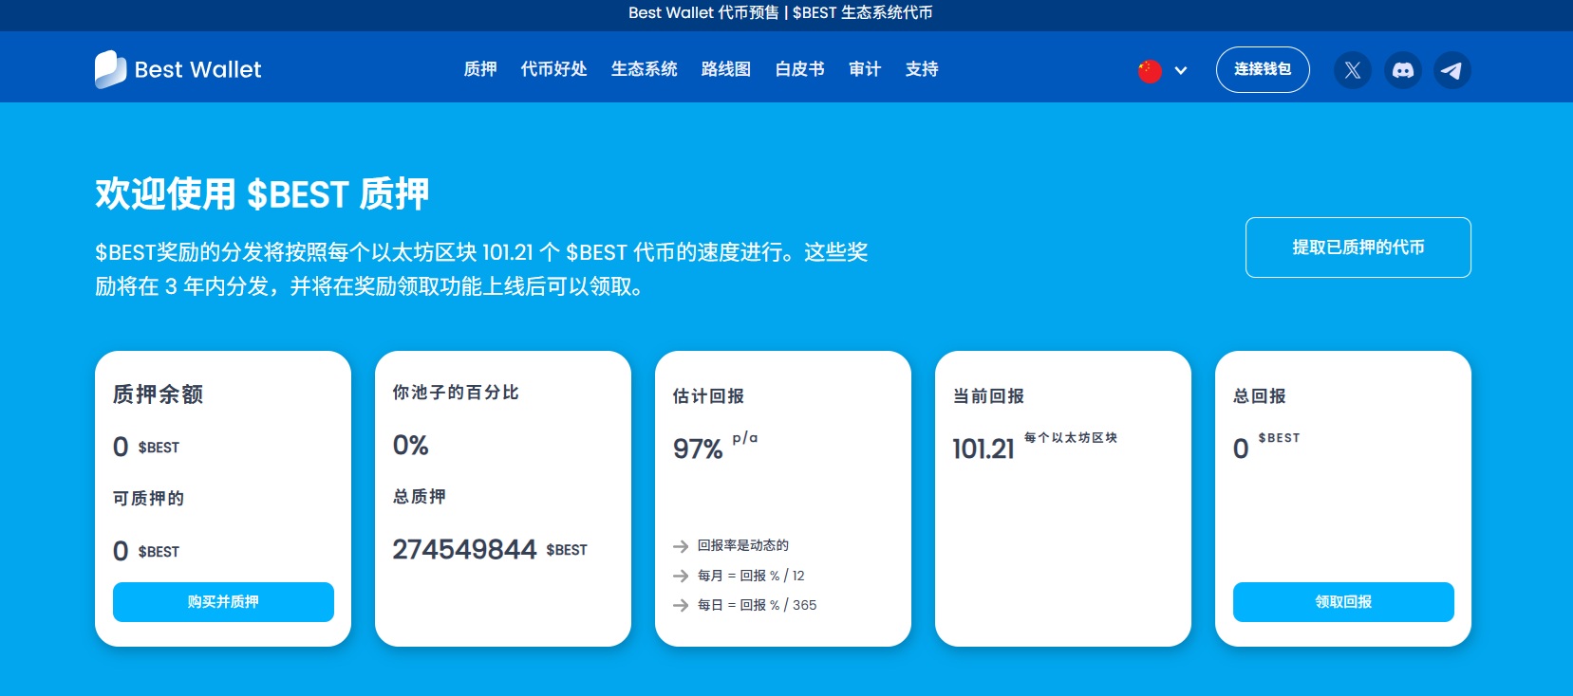
Task: Click the 提取已质押的代币 button
Action: 1358,247
